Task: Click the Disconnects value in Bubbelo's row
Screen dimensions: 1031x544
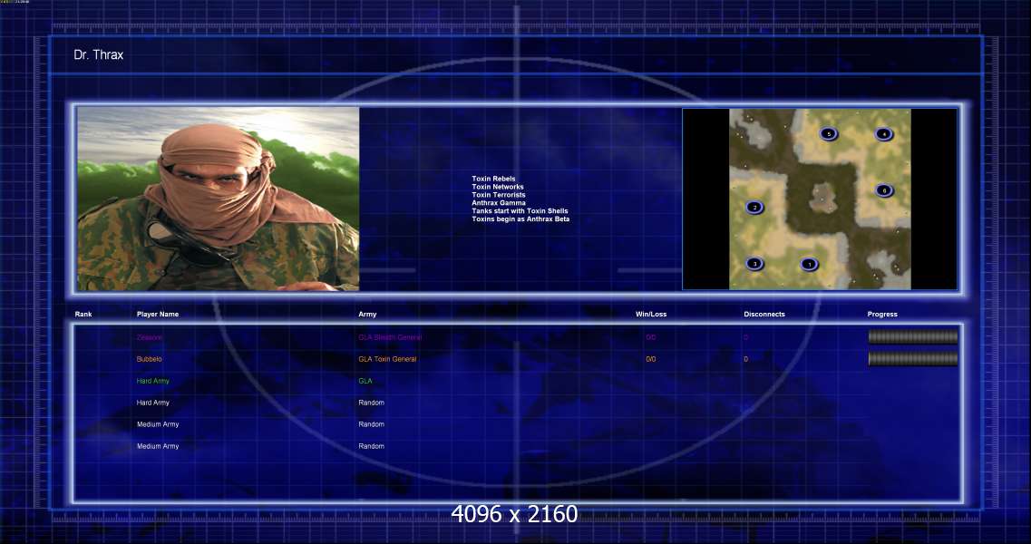Action: coord(745,359)
